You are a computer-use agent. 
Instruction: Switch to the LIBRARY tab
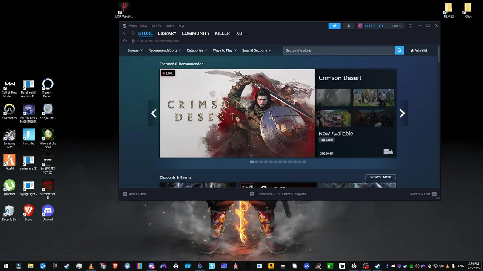[167, 33]
